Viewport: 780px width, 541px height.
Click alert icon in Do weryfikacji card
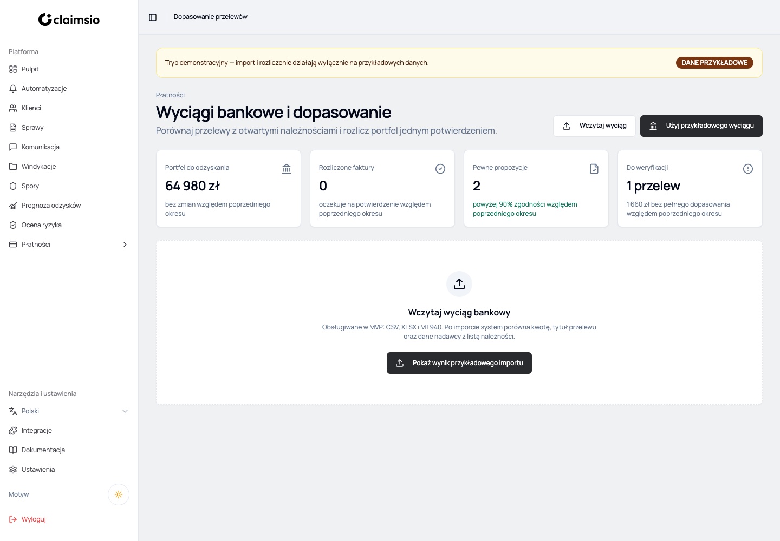tap(748, 169)
